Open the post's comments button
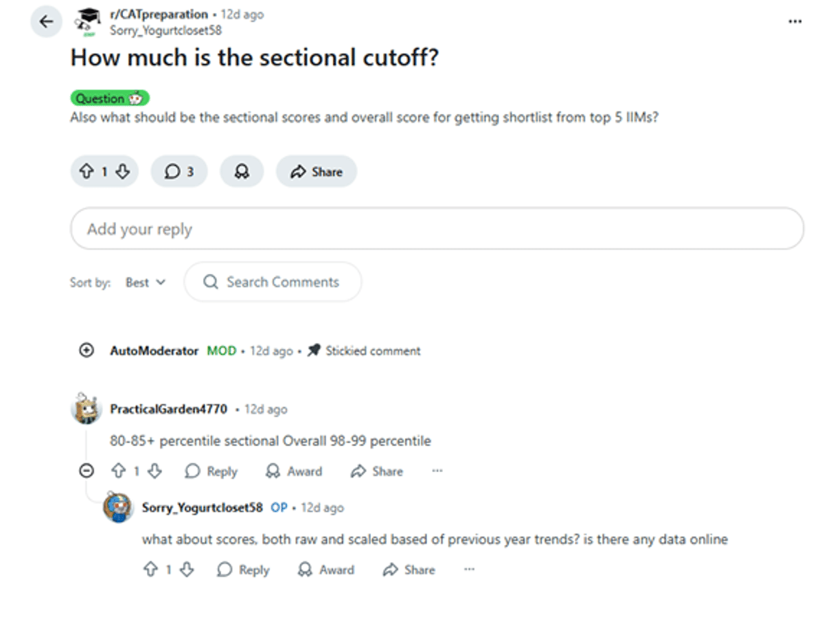The height and width of the screenshot is (617, 824). pos(179,172)
